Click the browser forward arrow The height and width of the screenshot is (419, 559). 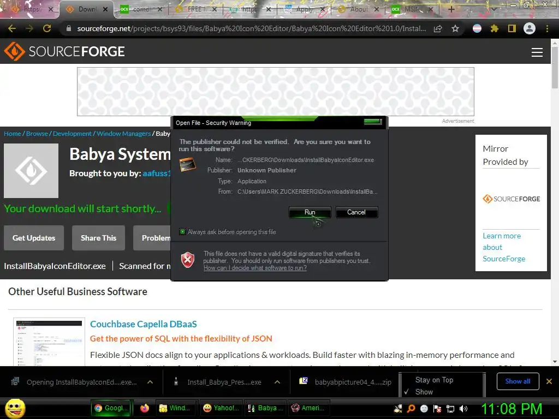point(29,28)
